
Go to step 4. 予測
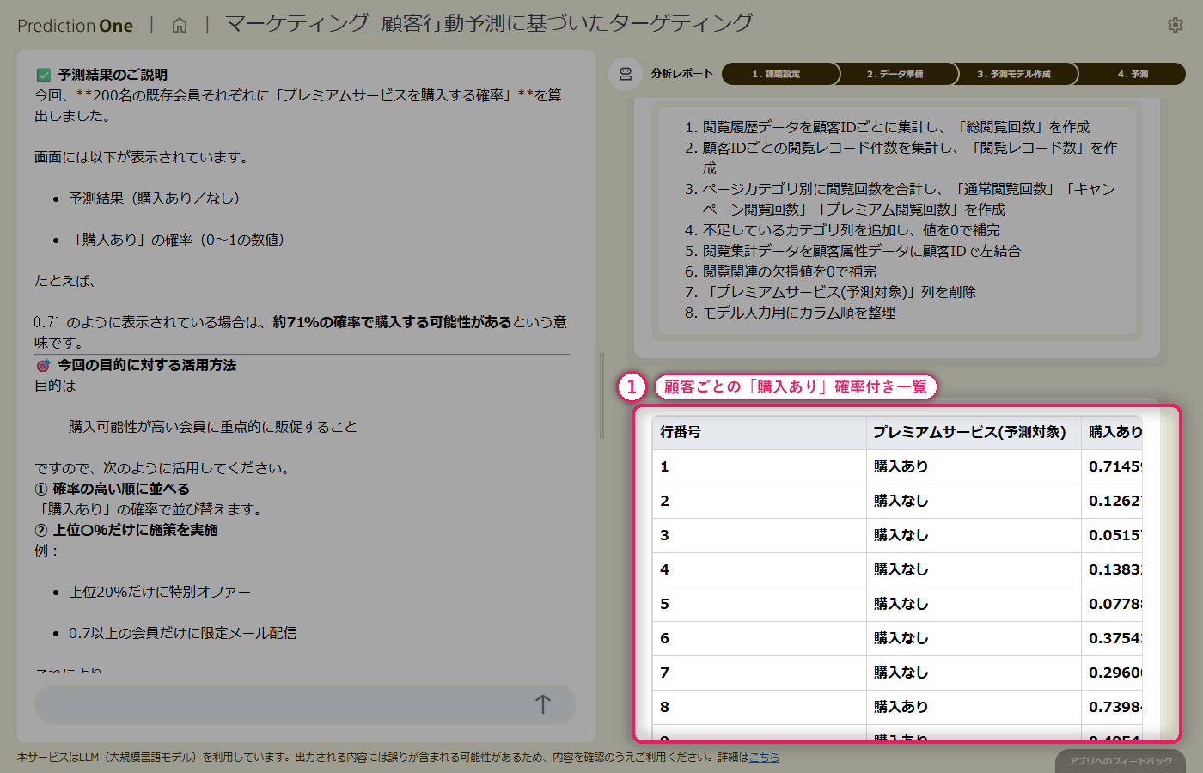(1132, 74)
